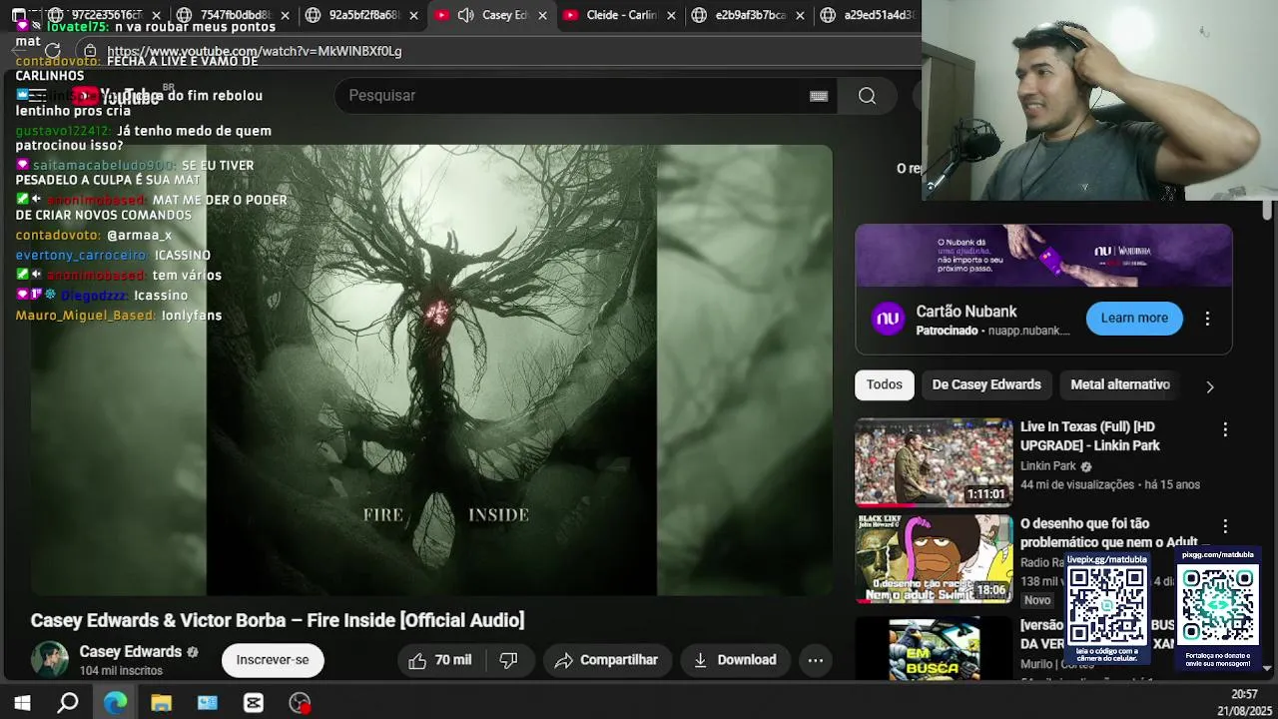Click the Linkin Park channel name
Image resolution: width=1278 pixels, height=719 pixels.
[1048, 466]
